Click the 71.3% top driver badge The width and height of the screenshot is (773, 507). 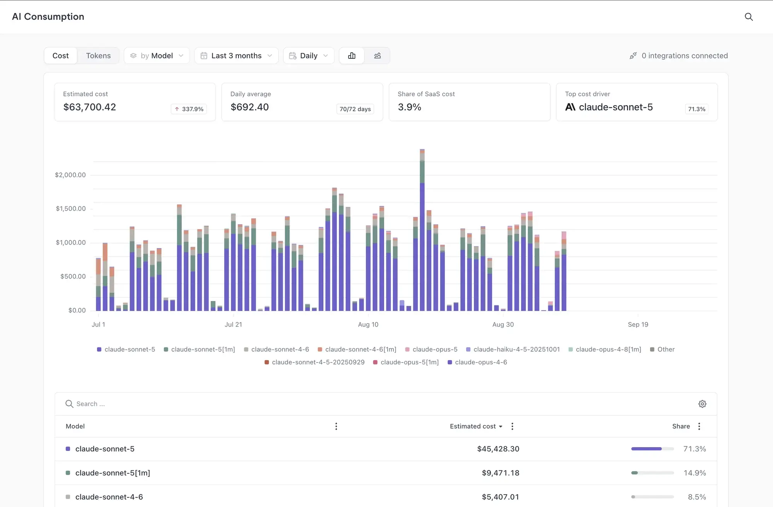click(x=697, y=109)
